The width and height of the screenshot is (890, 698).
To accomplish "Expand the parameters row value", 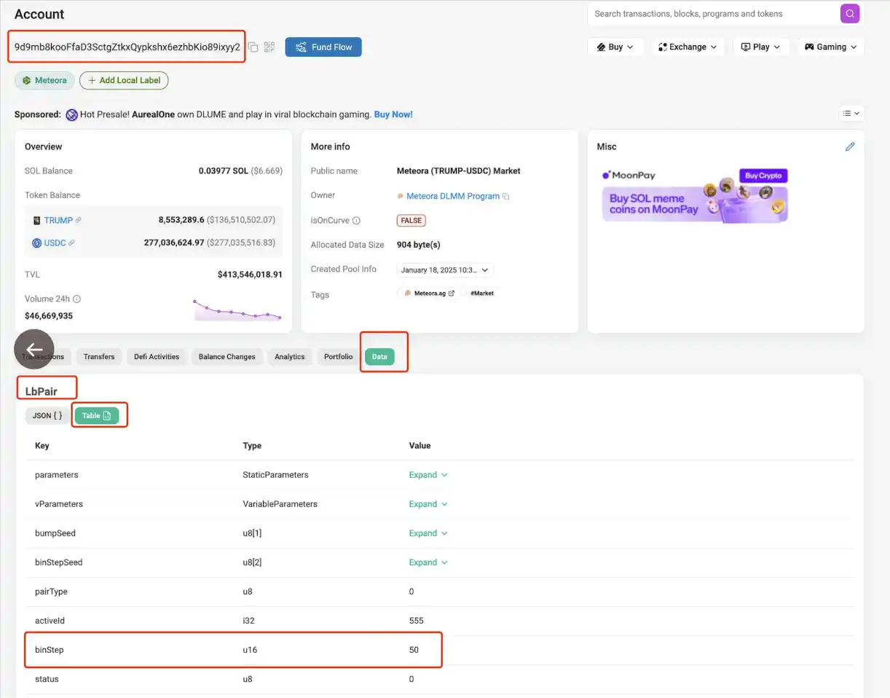I will (x=428, y=475).
